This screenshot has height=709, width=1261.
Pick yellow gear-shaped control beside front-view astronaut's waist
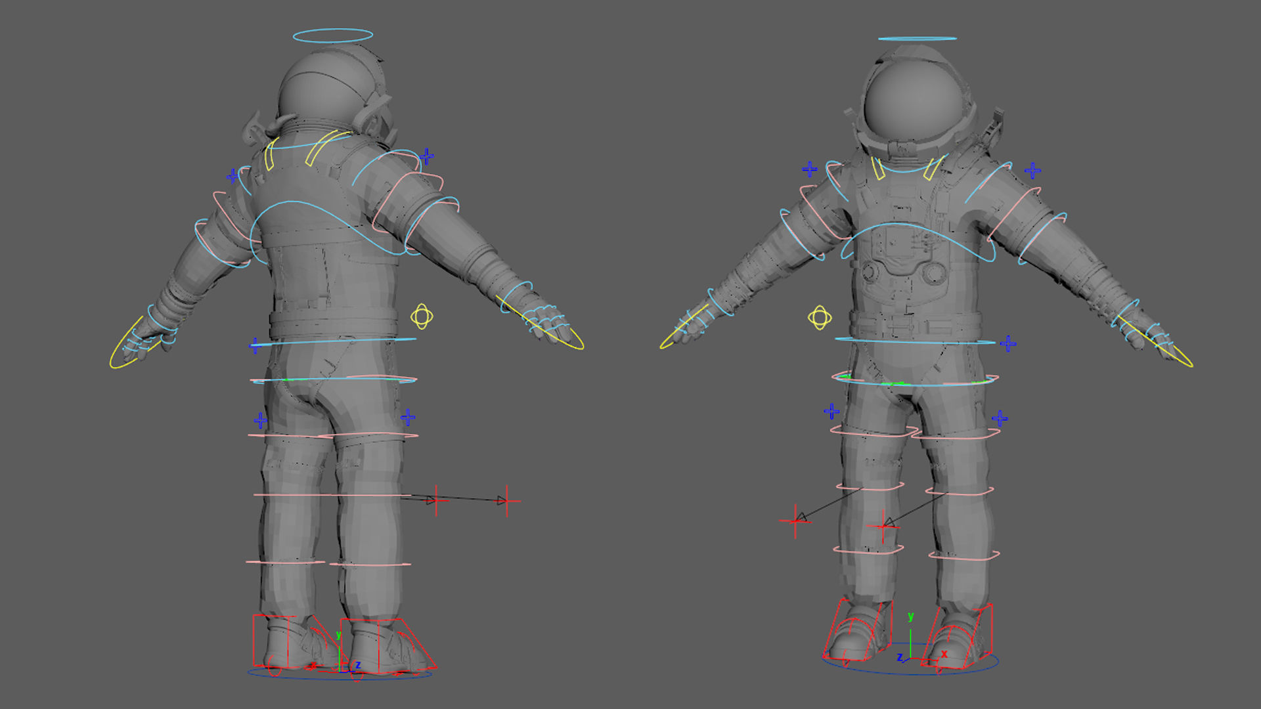click(x=820, y=318)
